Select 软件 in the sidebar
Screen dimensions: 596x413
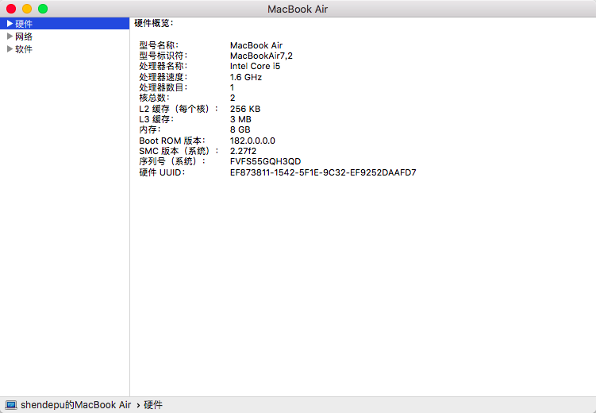pyautogui.click(x=24, y=49)
